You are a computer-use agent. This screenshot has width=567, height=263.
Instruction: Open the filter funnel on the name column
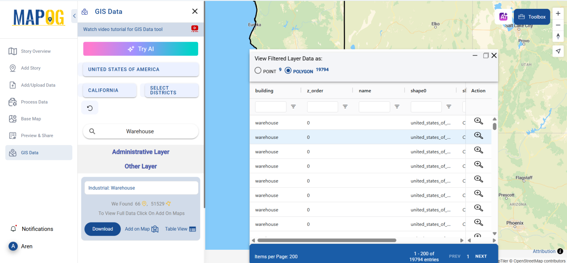[397, 106]
